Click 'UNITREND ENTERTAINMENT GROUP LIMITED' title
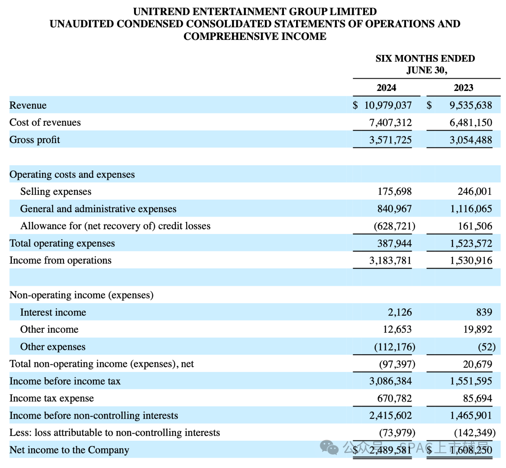The image size is (506, 468). [x=255, y=12]
